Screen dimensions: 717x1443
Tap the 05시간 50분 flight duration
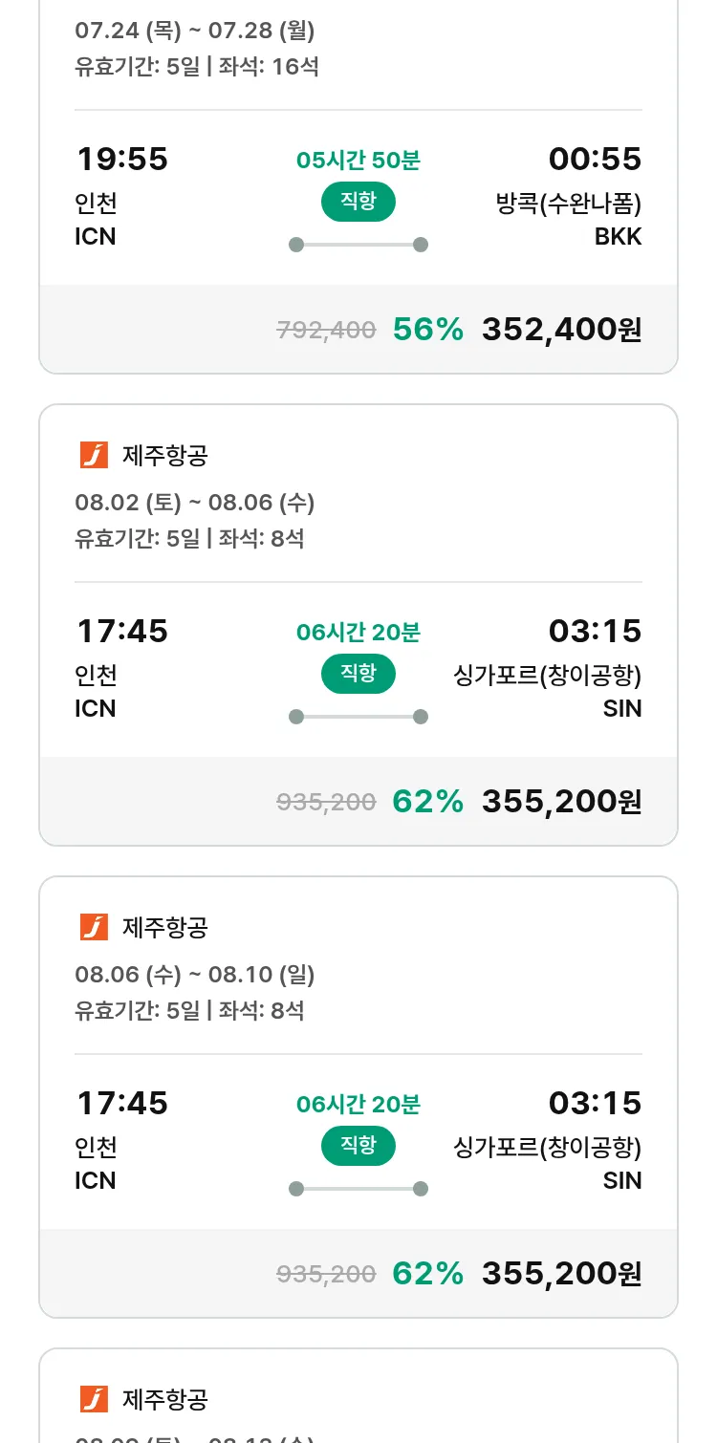pos(358,161)
